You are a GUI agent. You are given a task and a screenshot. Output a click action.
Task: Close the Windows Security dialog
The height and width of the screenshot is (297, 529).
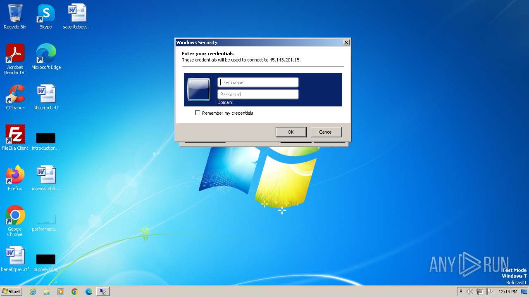pyautogui.click(x=346, y=42)
